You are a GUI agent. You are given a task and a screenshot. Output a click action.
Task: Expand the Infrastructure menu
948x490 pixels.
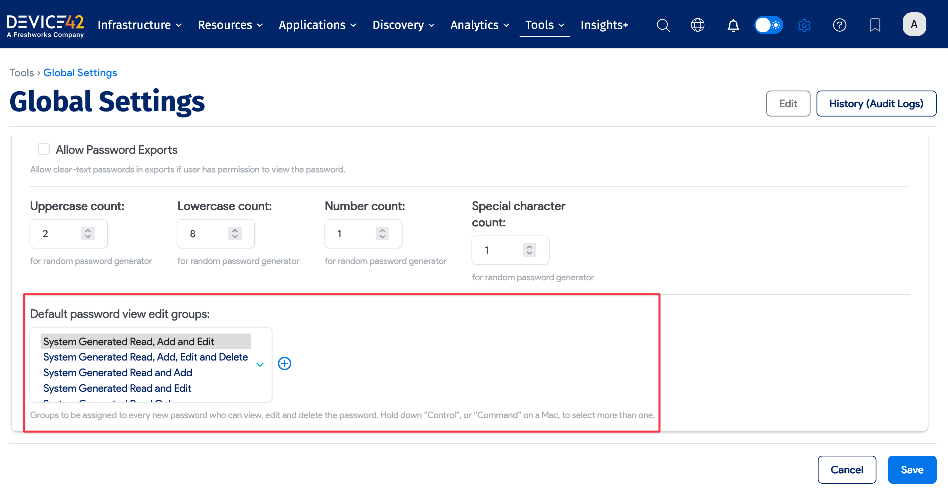point(139,25)
